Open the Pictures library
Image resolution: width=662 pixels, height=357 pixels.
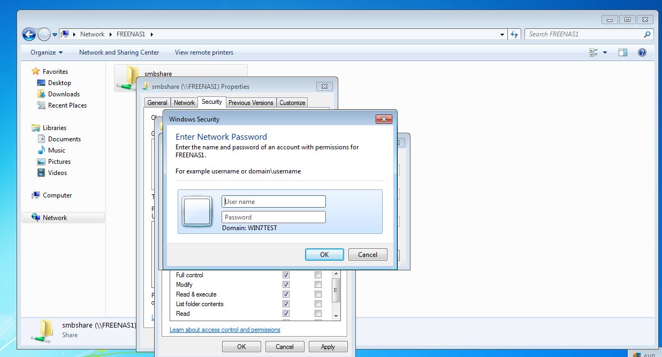coord(59,162)
